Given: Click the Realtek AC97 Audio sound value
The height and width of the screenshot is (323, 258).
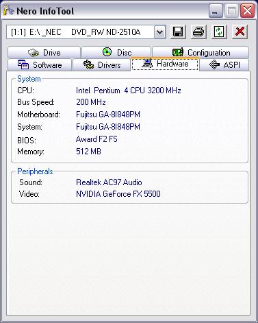Looking at the screenshot, I should click(109, 182).
